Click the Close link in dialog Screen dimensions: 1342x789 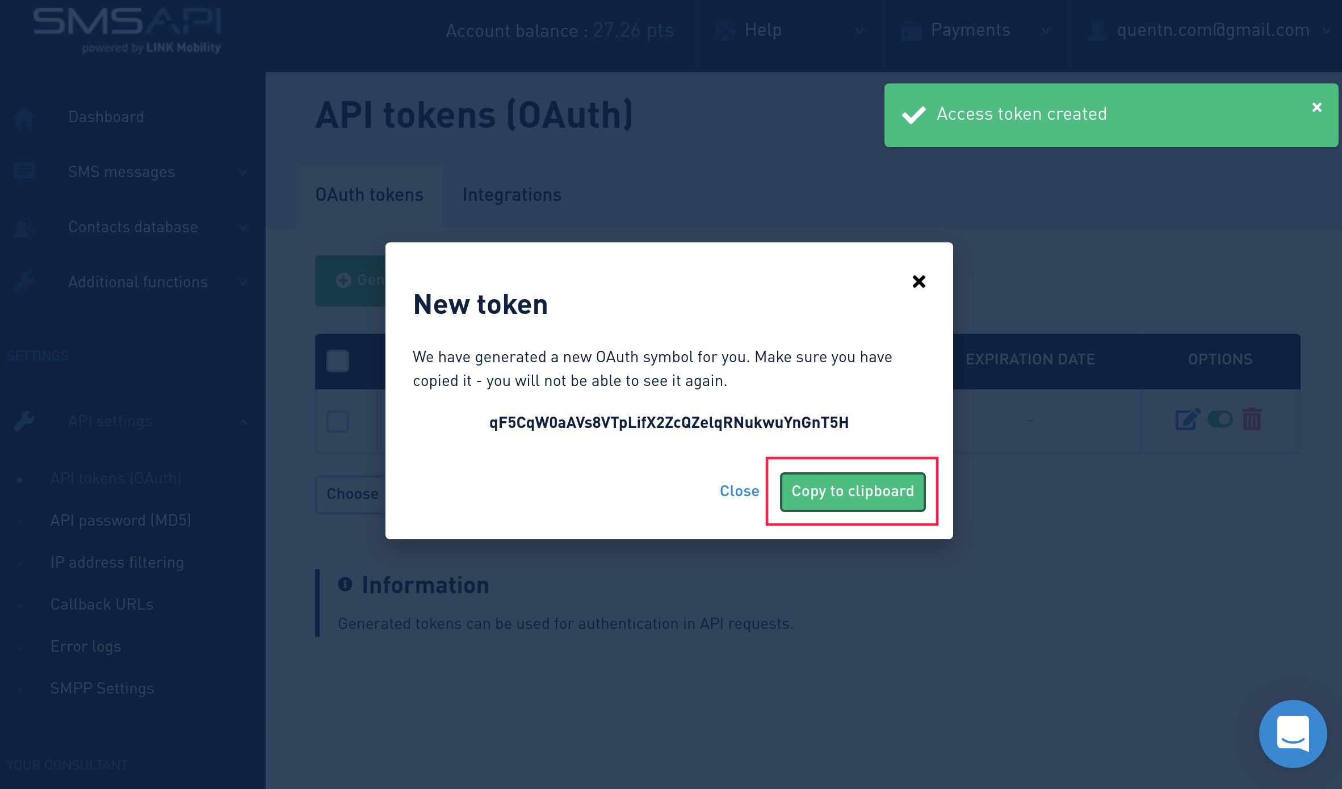(739, 491)
